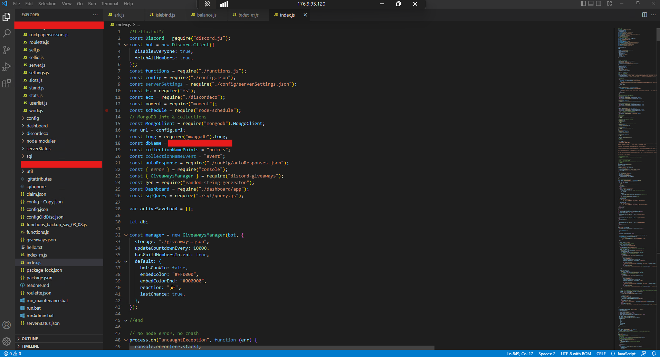Toggle bottom panel layout button
The height and width of the screenshot is (357, 660).
tap(591, 3)
